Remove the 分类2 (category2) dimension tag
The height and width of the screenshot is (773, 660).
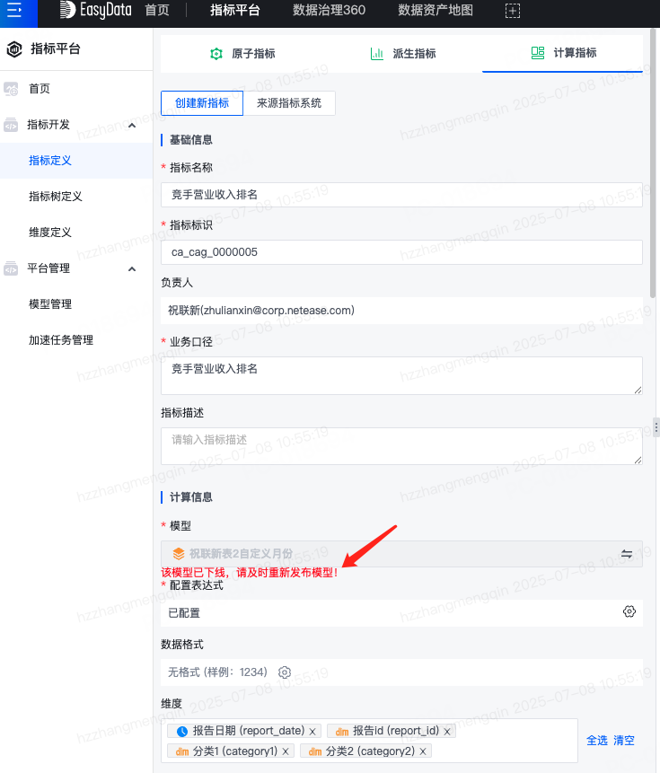click(423, 751)
